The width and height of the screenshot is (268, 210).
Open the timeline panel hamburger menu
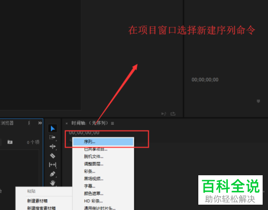pos(113,123)
